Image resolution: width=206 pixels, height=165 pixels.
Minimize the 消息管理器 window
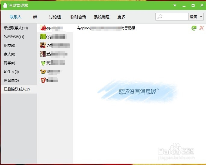pos(184,6)
